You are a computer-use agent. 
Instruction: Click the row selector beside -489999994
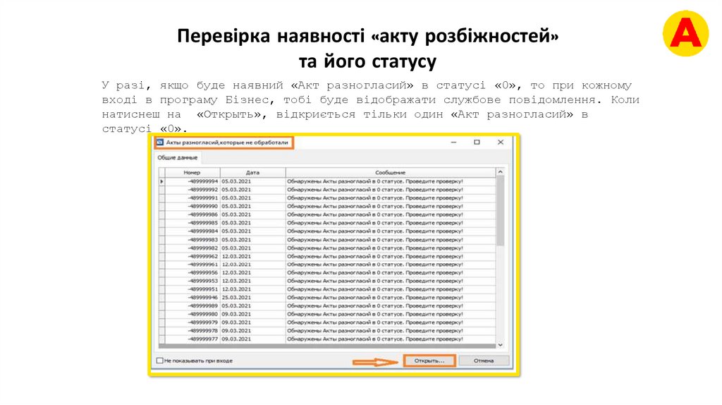161,181
